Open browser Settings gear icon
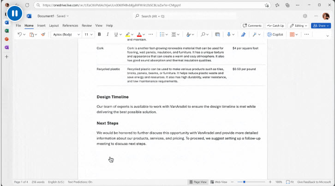Viewport: 335px width, 186px height. [305, 16]
